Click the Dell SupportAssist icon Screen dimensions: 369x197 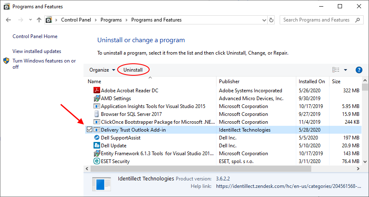pos(97,137)
